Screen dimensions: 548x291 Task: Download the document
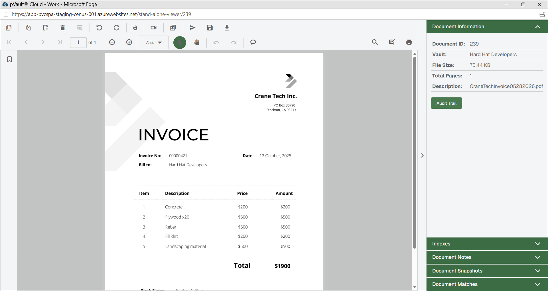[227, 28]
